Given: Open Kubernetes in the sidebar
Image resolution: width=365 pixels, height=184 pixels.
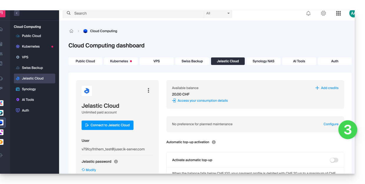Looking at the screenshot, I should pyautogui.click(x=34, y=47).
